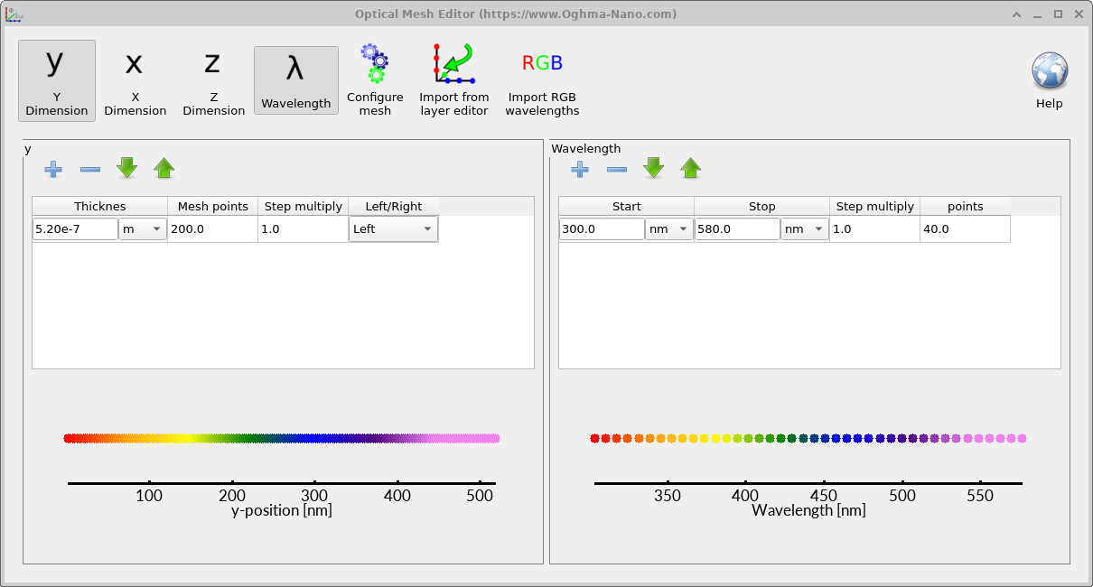Select the wavelength Step multiply cell
This screenshot has width=1093, height=587.
click(x=875, y=229)
